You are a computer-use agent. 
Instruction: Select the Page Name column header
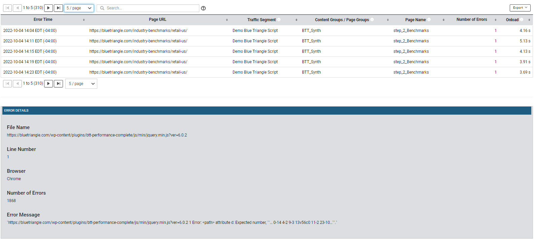(x=415, y=20)
